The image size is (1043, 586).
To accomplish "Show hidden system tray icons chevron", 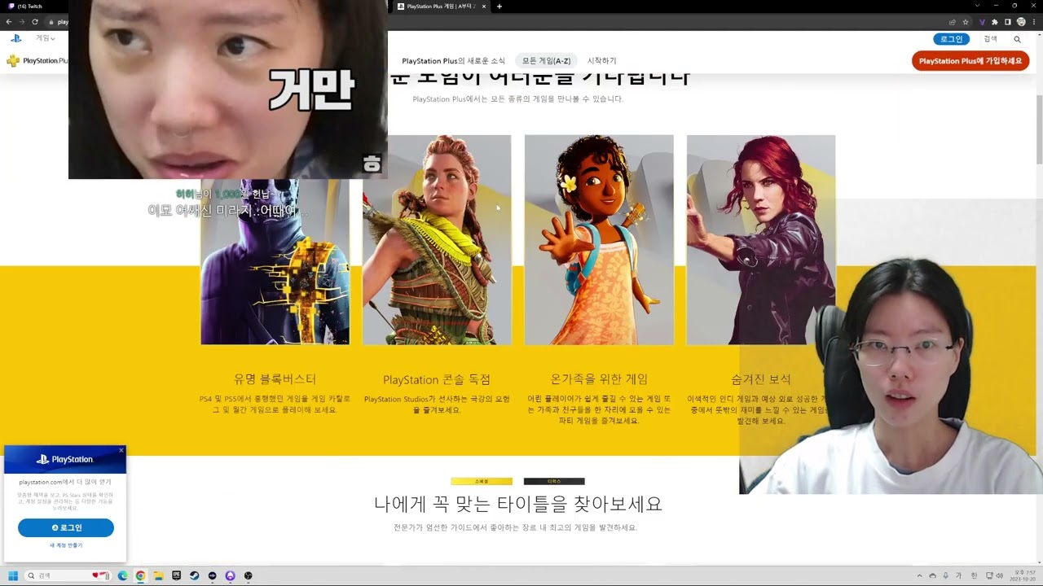I will pyautogui.click(x=920, y=575).
